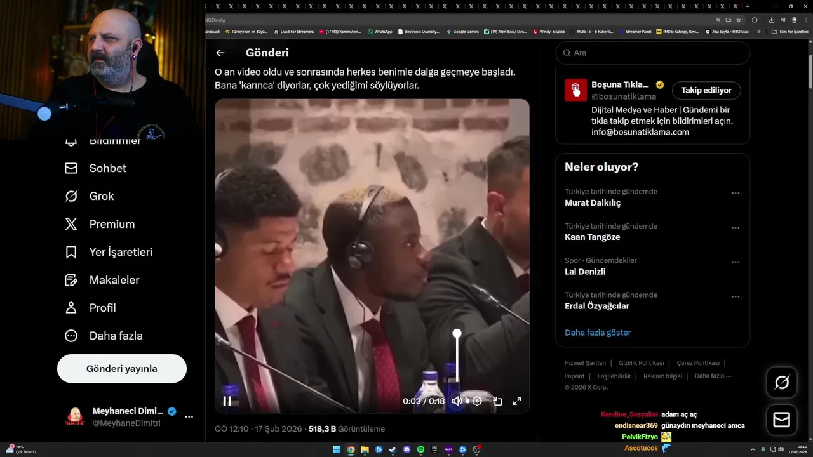
Task: Open Makaleler in sidebar
Action: (x=102, y=280)
